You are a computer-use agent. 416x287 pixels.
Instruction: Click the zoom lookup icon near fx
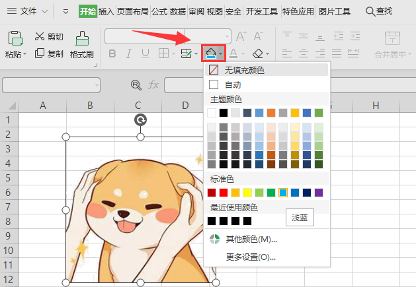[x=136, y=85]
